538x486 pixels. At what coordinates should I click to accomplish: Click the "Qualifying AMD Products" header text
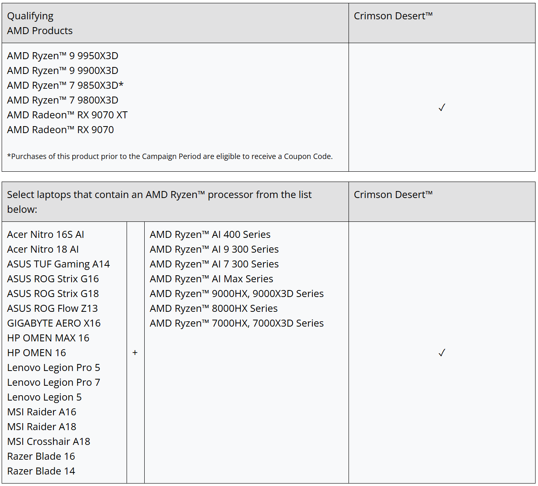tap(40, 23)
